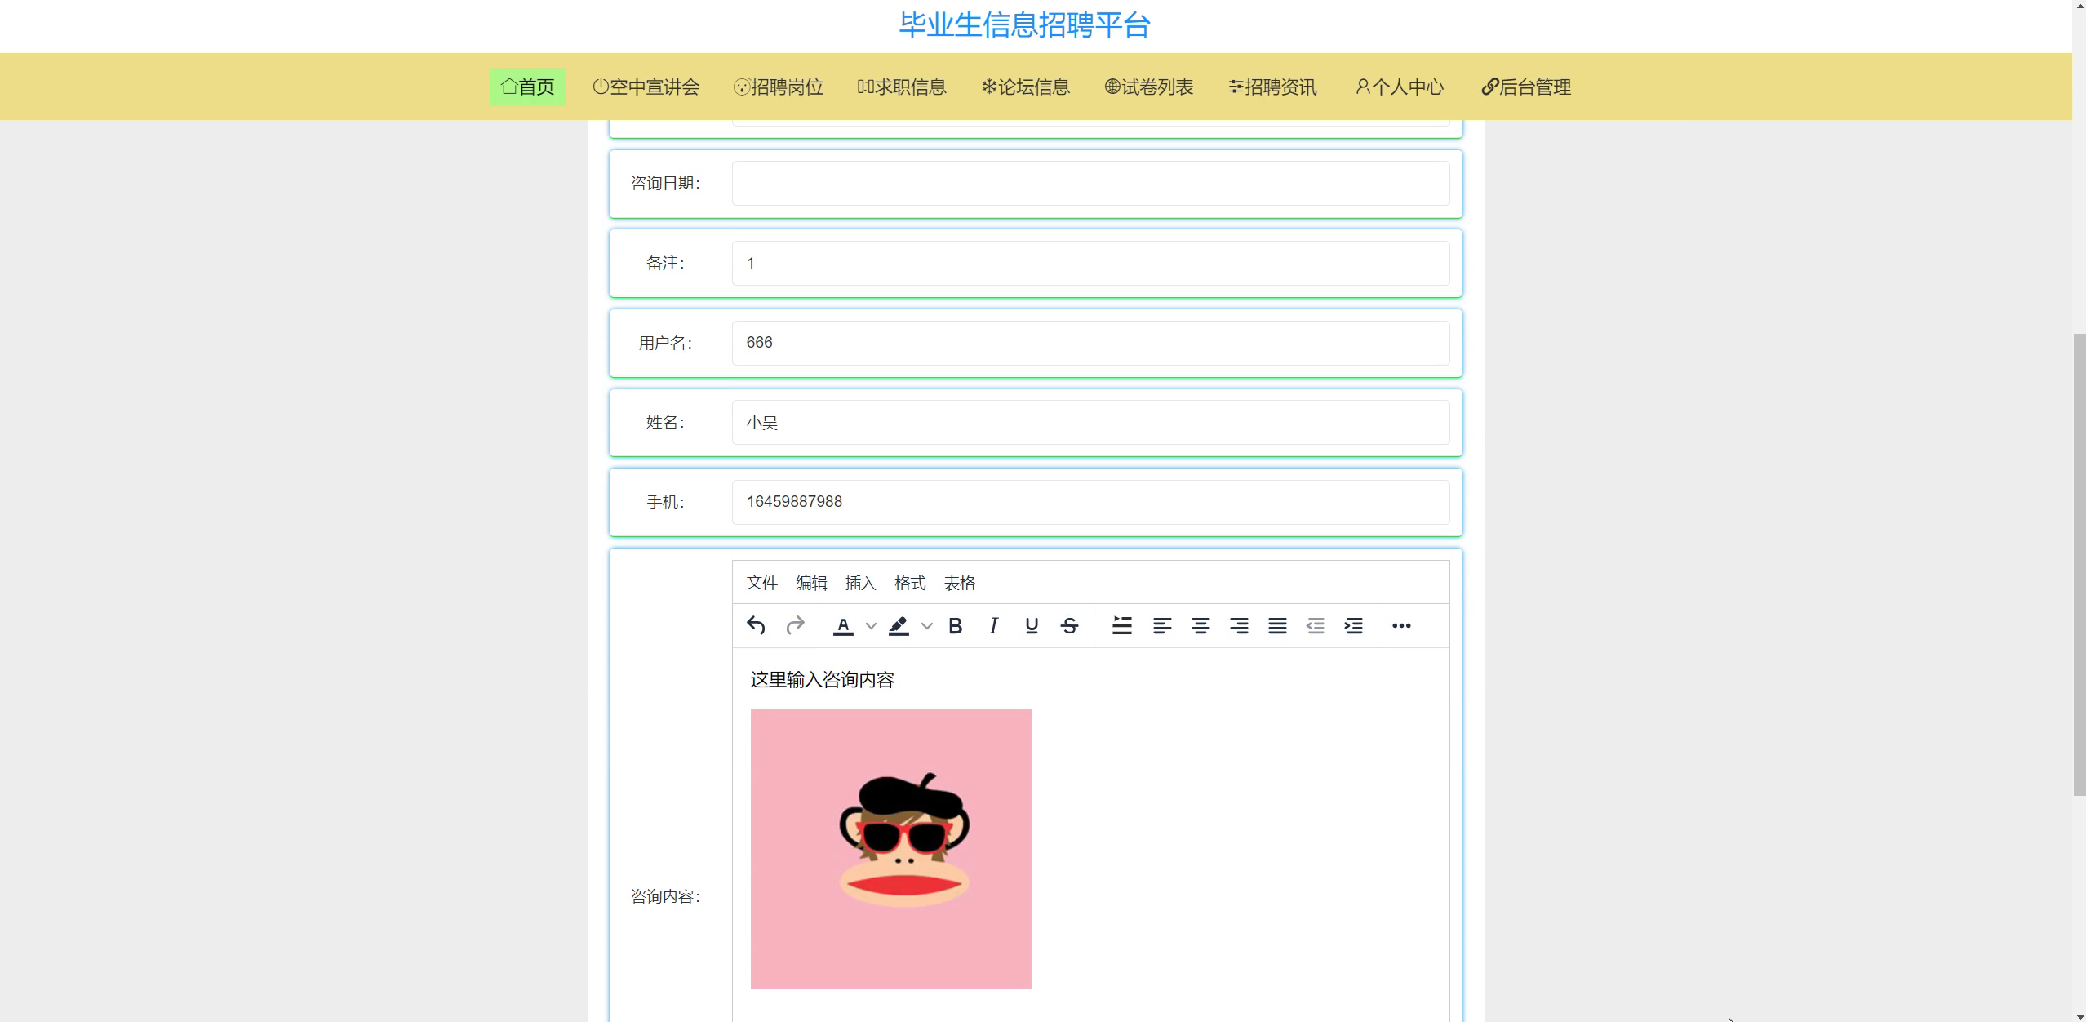Image resolution: width=2086 pixels, height=1022 pixels.
Task: Open 求职信息 navigation item
Action: pyautogui.click(x=902, y=87)
